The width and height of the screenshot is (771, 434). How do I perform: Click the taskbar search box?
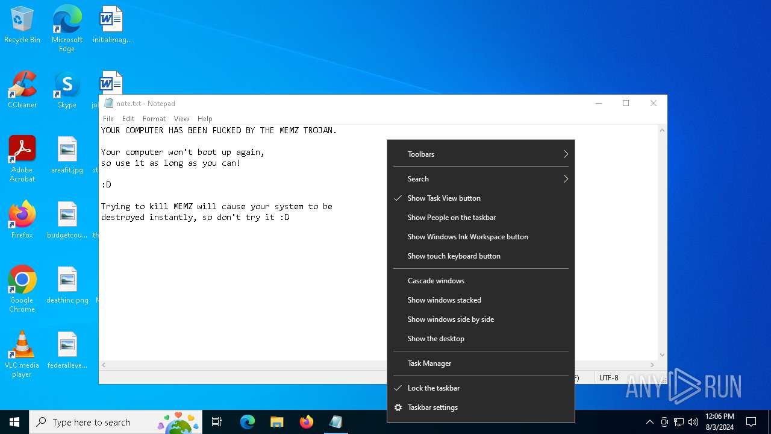tap(116, 422)
